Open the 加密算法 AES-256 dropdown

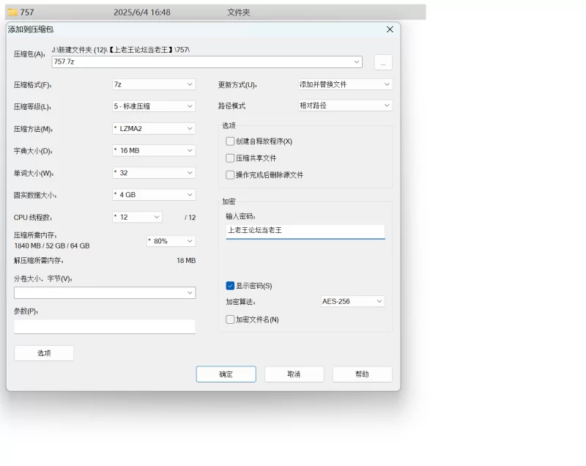[353, 301]
